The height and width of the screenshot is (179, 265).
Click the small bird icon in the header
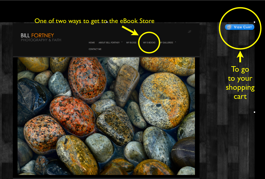point(190,32)
